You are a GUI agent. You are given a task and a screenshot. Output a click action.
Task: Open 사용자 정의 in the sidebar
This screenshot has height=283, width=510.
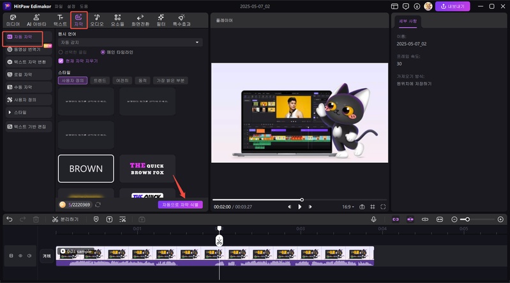click(x=29, y=100)
